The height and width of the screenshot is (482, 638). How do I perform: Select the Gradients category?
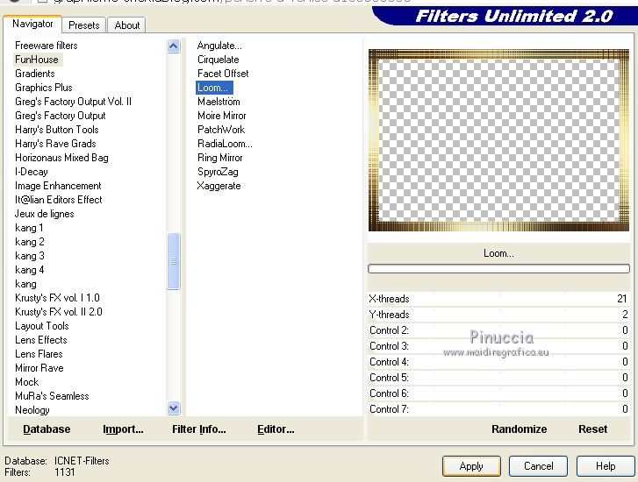coord(35,74)
